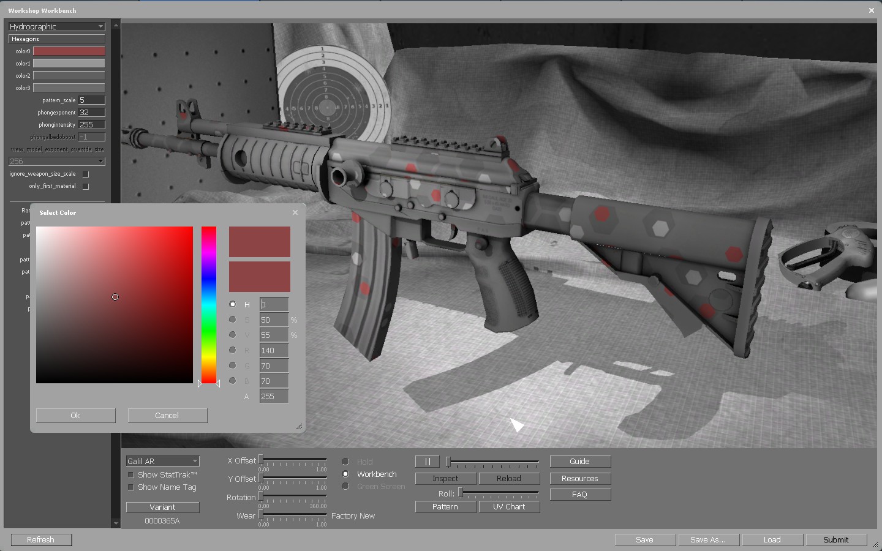The width and height of the screenshot is (882, 551).
Task: Select the H radio button
Action: pos(233,304)
